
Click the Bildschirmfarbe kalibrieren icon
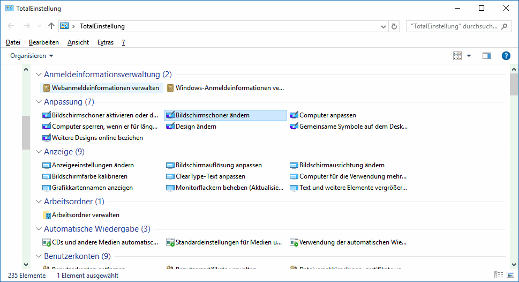point(46,176)
